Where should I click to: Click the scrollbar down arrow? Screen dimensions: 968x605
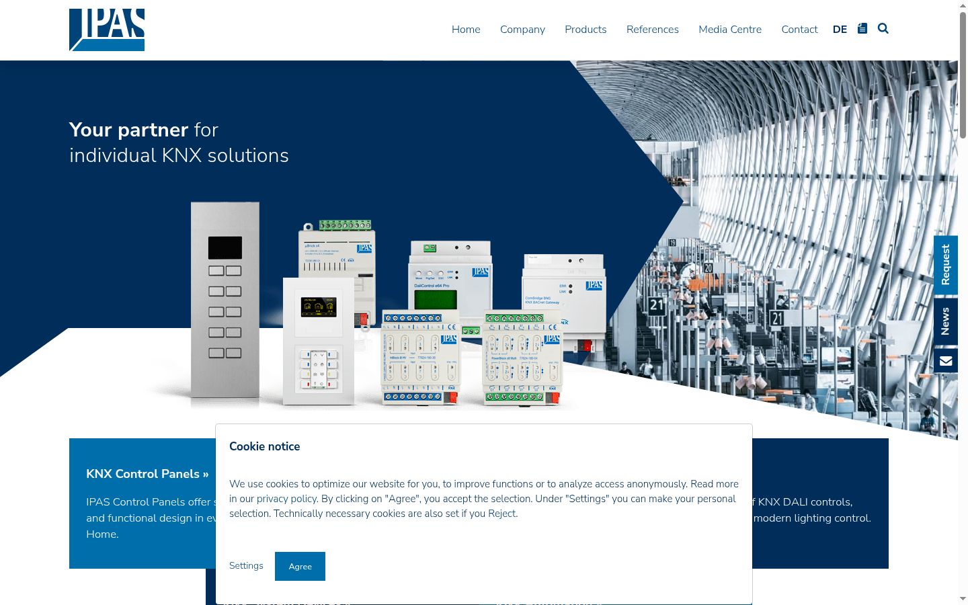click(x=963, y=599)
